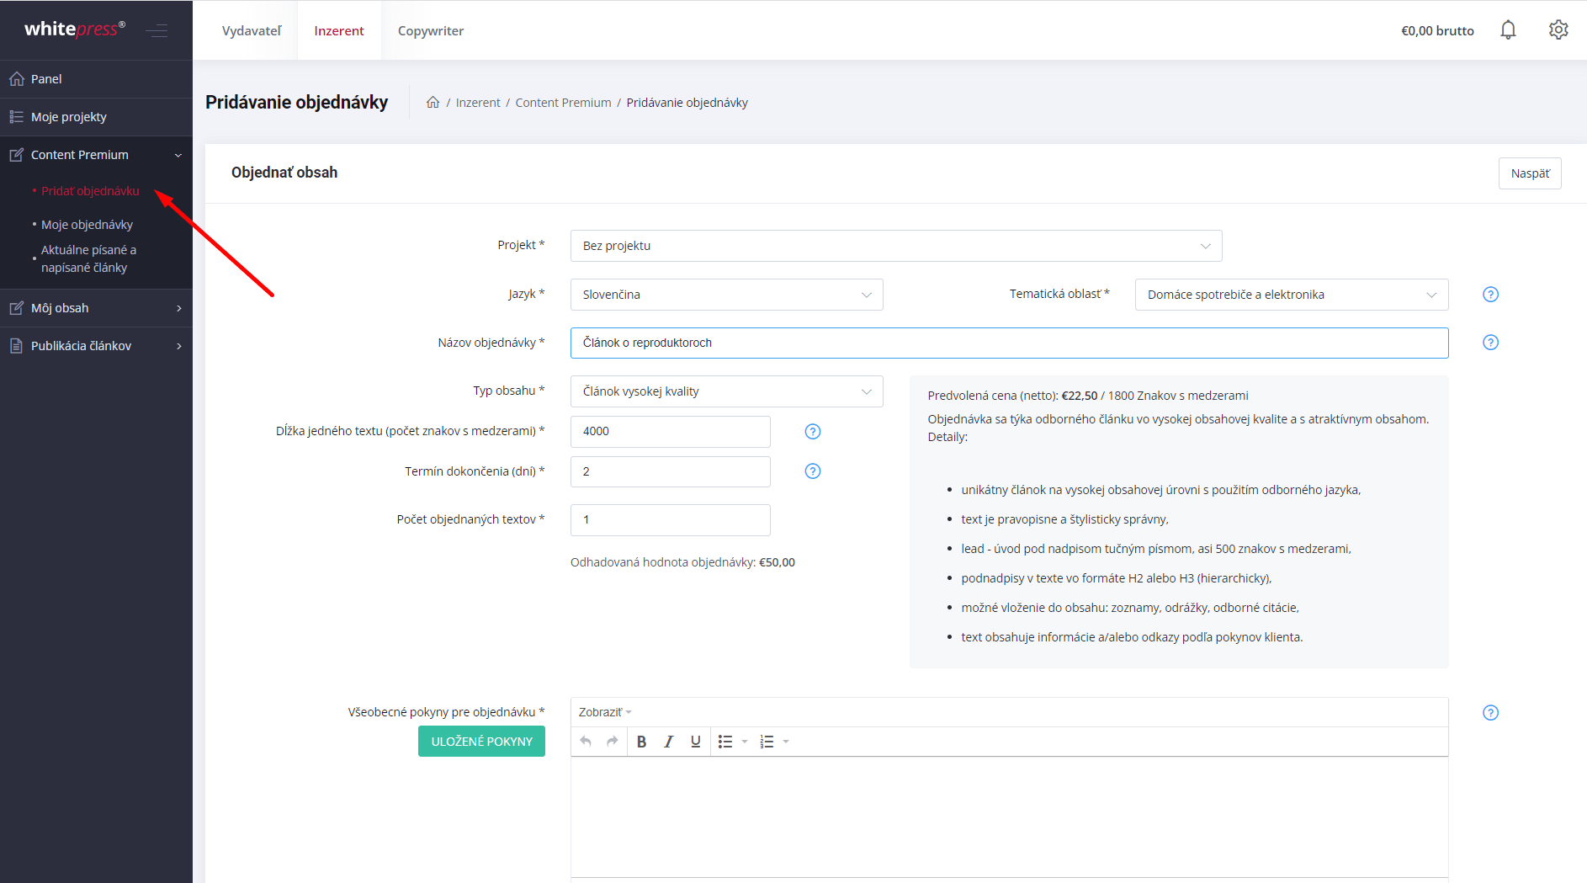Open the Jazyk language dropdown

726,295
